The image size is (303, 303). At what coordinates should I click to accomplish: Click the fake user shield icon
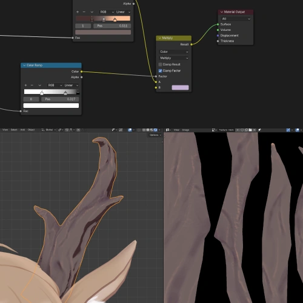pyautogui.click(x=242, y=130)
